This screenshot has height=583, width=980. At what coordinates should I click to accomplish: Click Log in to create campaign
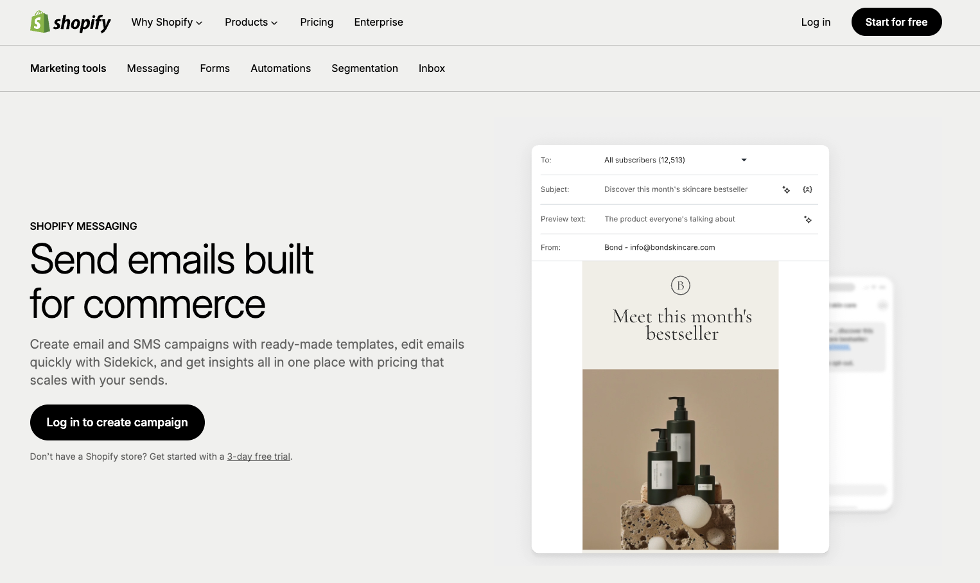(x=118, y=422)
